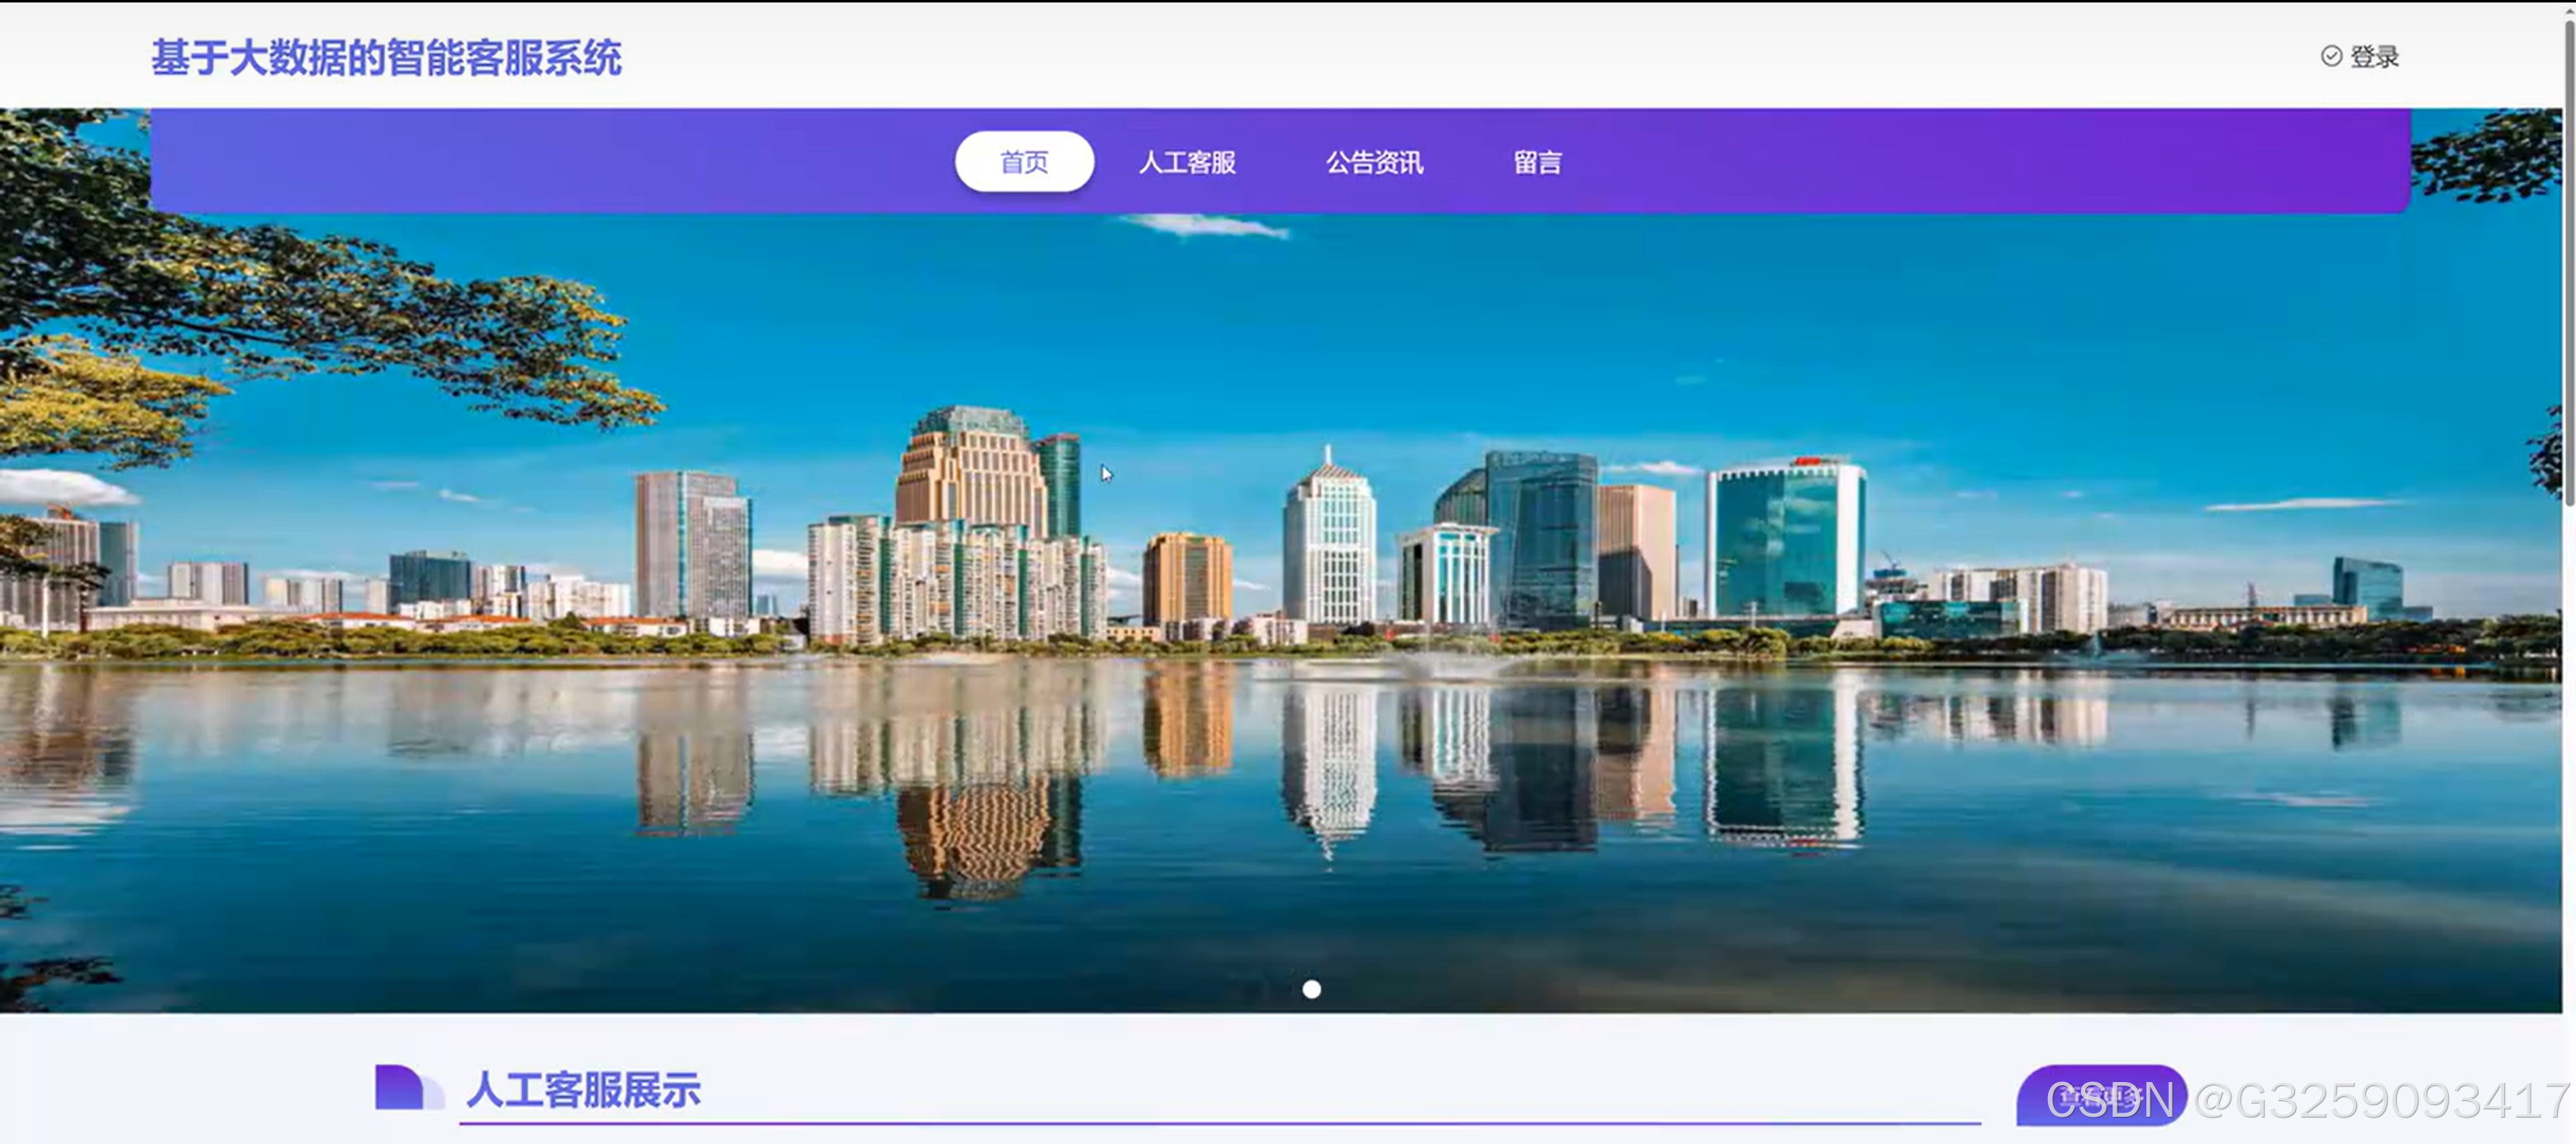Open the 首页 navigation tab
Image resolution: width=2576 pixels, height=1144 pixels.
(x=1024, y=162)
